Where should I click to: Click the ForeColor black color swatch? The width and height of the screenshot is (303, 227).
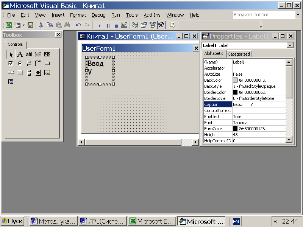click(235, 129)
